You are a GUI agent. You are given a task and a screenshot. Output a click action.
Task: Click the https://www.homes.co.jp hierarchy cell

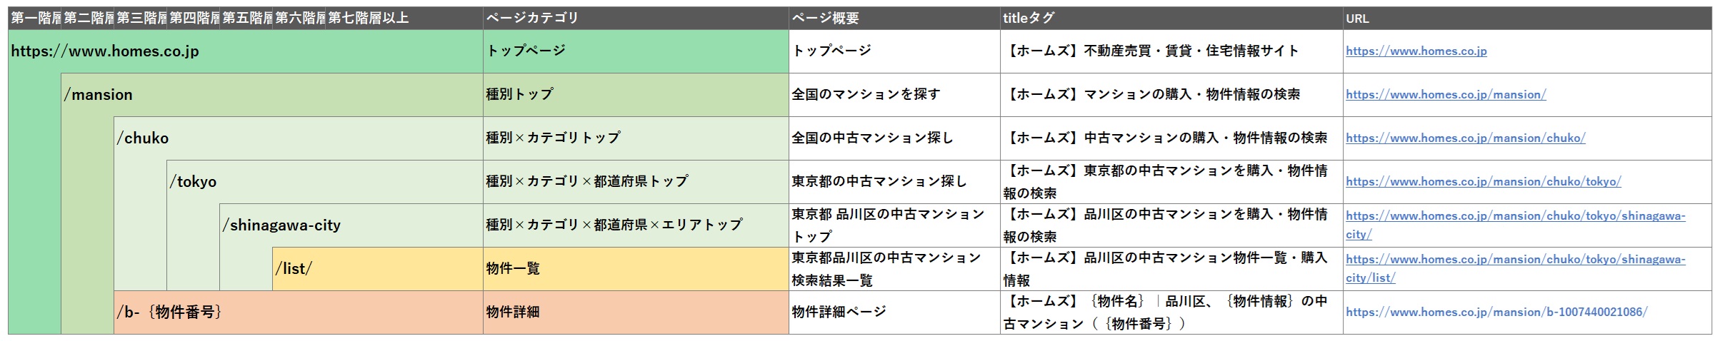105,51
